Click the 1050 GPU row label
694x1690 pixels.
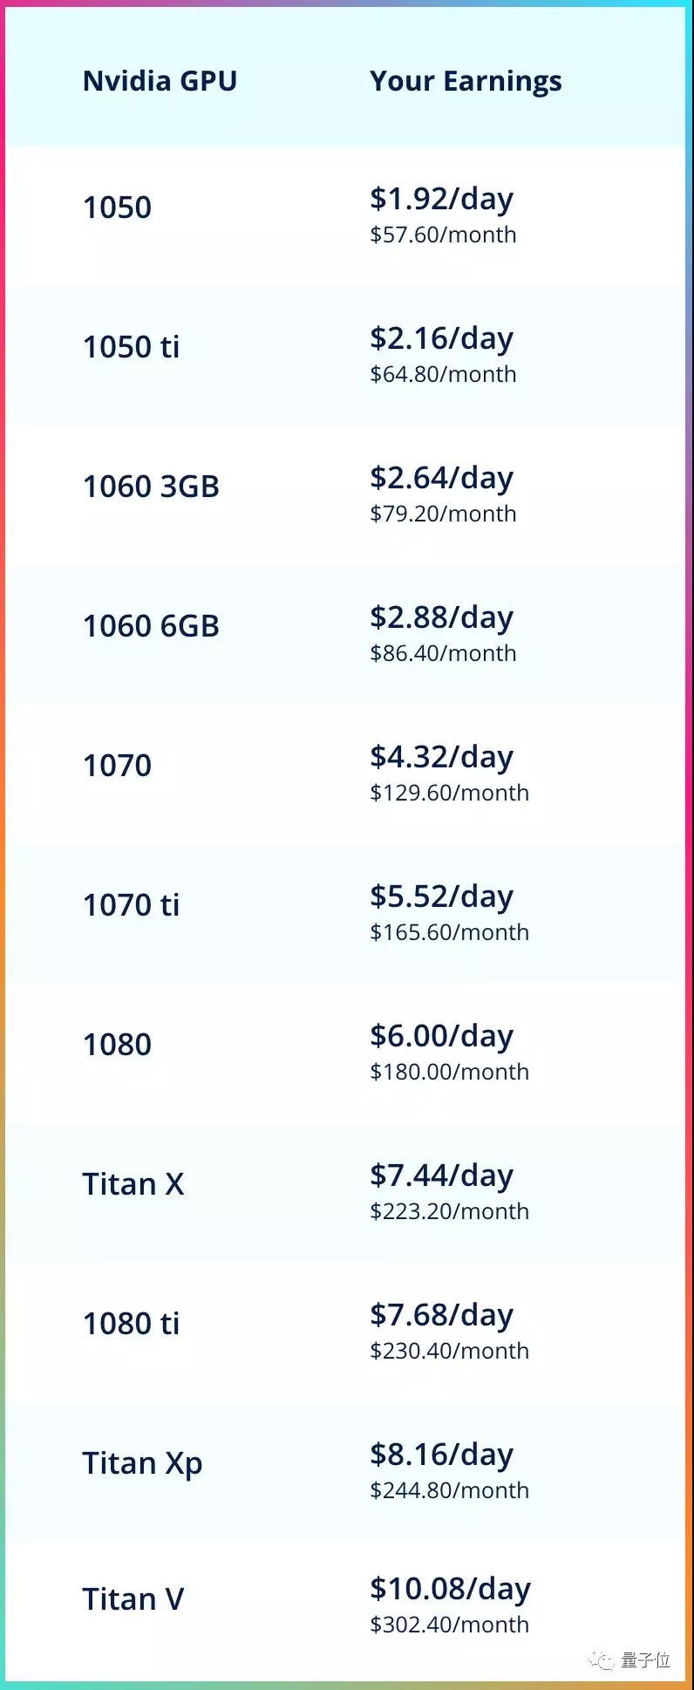pyautogui.click(x=117, y=208)
